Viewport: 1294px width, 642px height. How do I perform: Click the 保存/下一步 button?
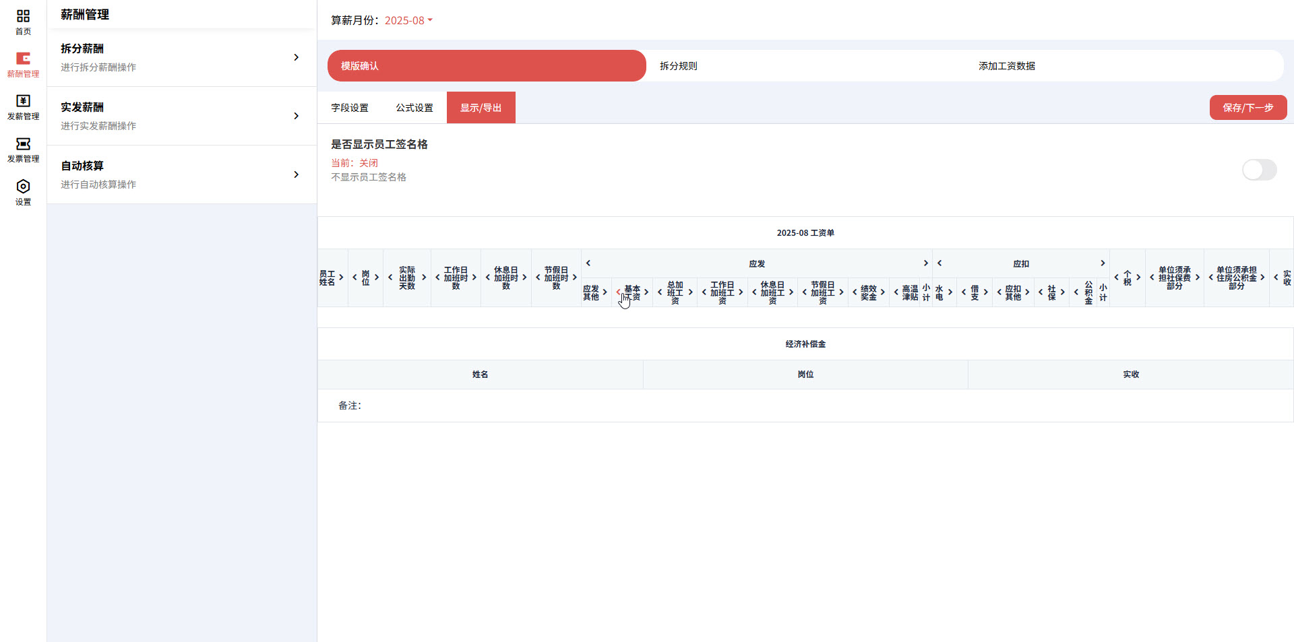click(1247, 107)
